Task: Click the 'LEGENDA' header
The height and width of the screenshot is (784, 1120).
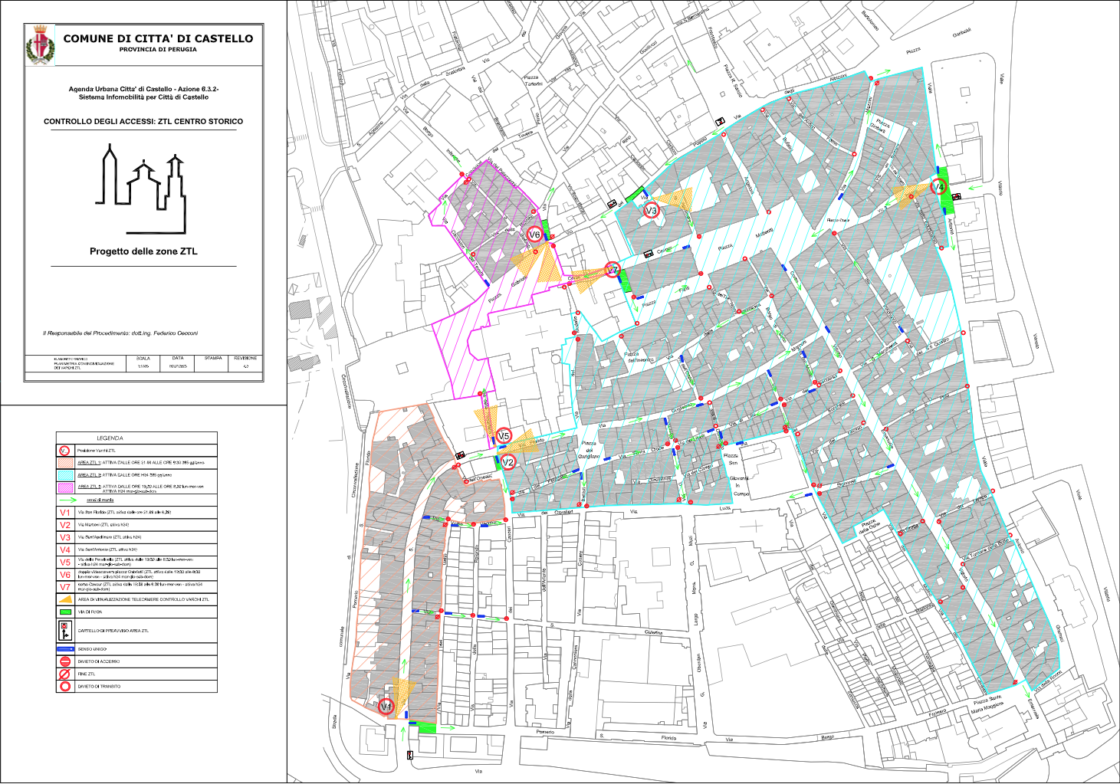Action: 110,438
